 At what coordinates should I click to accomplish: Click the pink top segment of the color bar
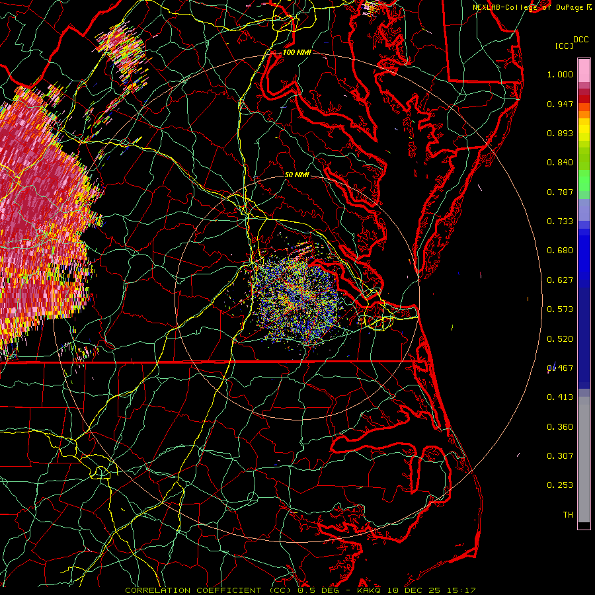pyautogui.click(x=584, y=71)
